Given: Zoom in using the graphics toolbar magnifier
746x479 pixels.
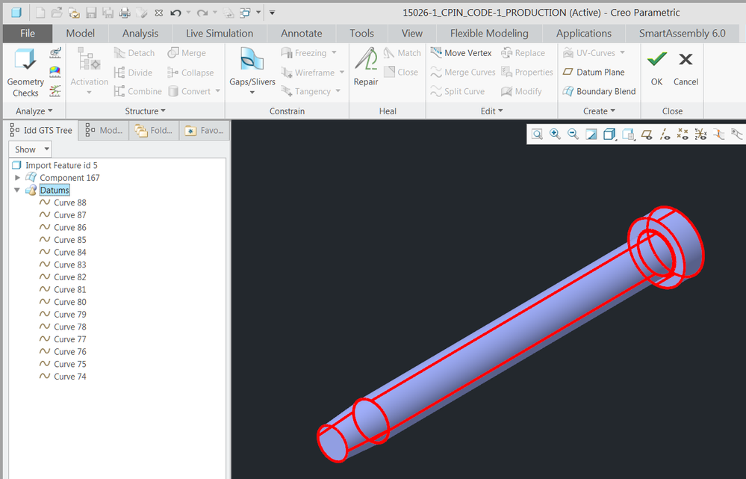Looking at the screenshot, I should tap(555, 135).
